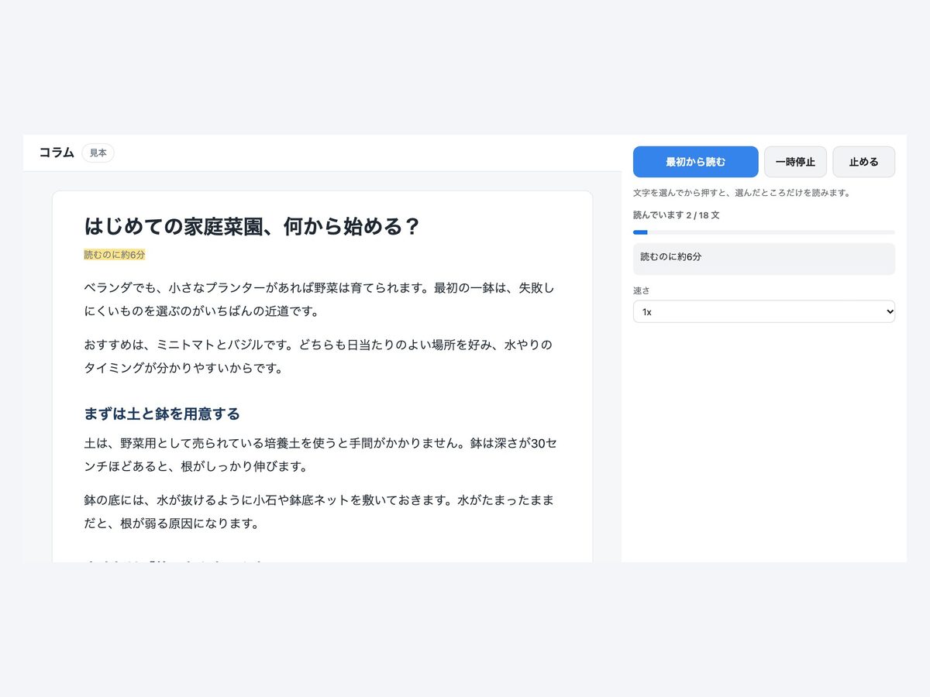
Task: Click the highlighted 読むのに約6分 text in article
Action: click(115, 254)
